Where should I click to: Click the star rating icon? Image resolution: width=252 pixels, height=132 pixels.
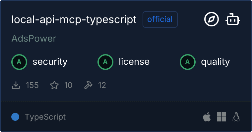point(54,85)
